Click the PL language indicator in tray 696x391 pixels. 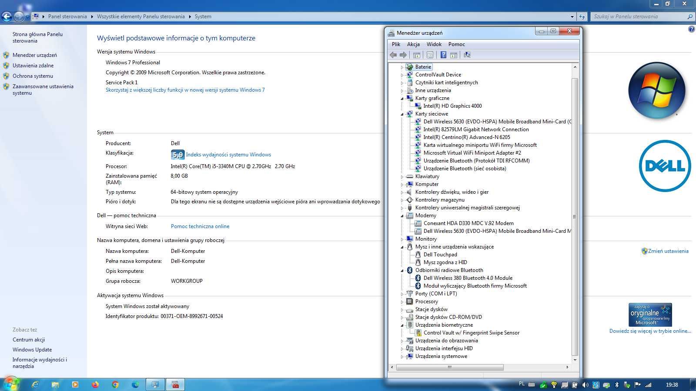click(522, 384)
